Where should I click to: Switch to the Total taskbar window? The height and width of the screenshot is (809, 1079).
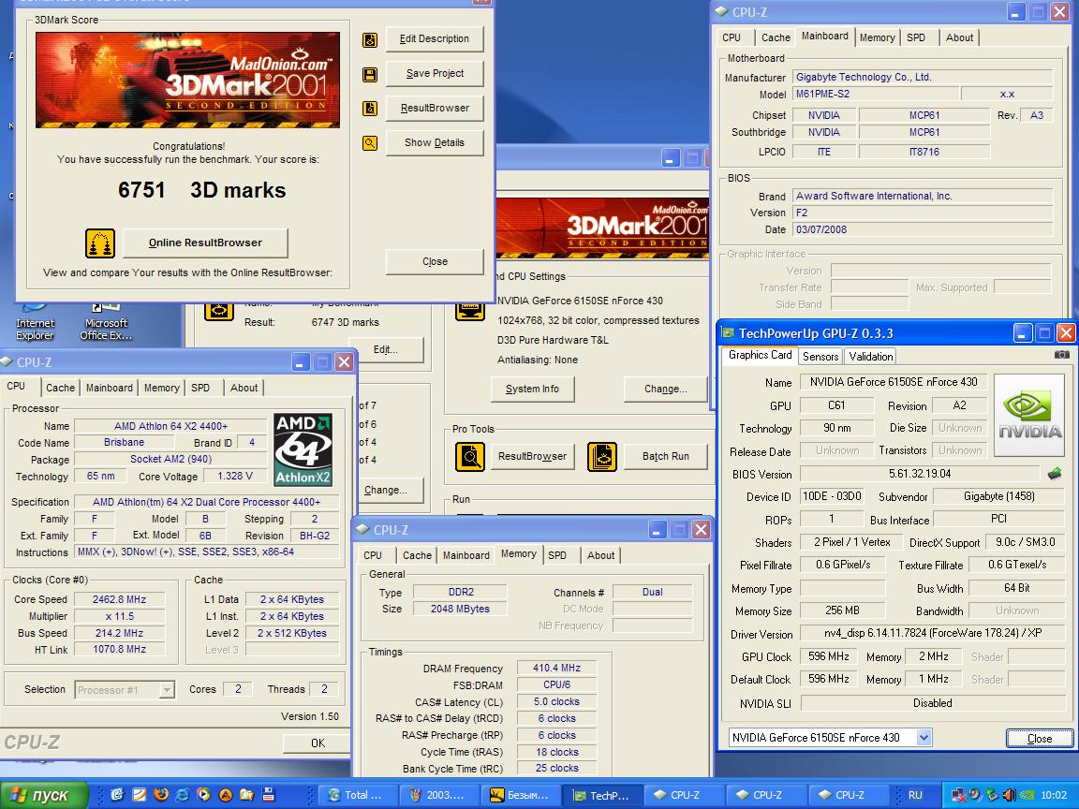click(357, 795)
